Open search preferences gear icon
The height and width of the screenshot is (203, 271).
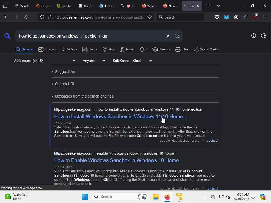tap(264, 36)
